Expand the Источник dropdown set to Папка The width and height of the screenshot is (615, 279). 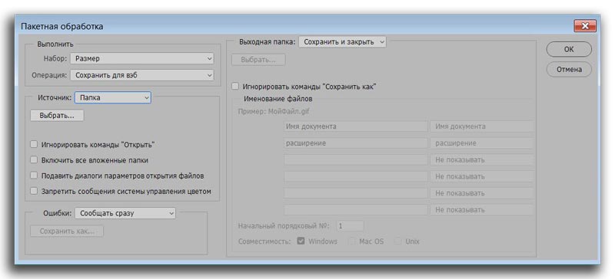click(112, 98)
